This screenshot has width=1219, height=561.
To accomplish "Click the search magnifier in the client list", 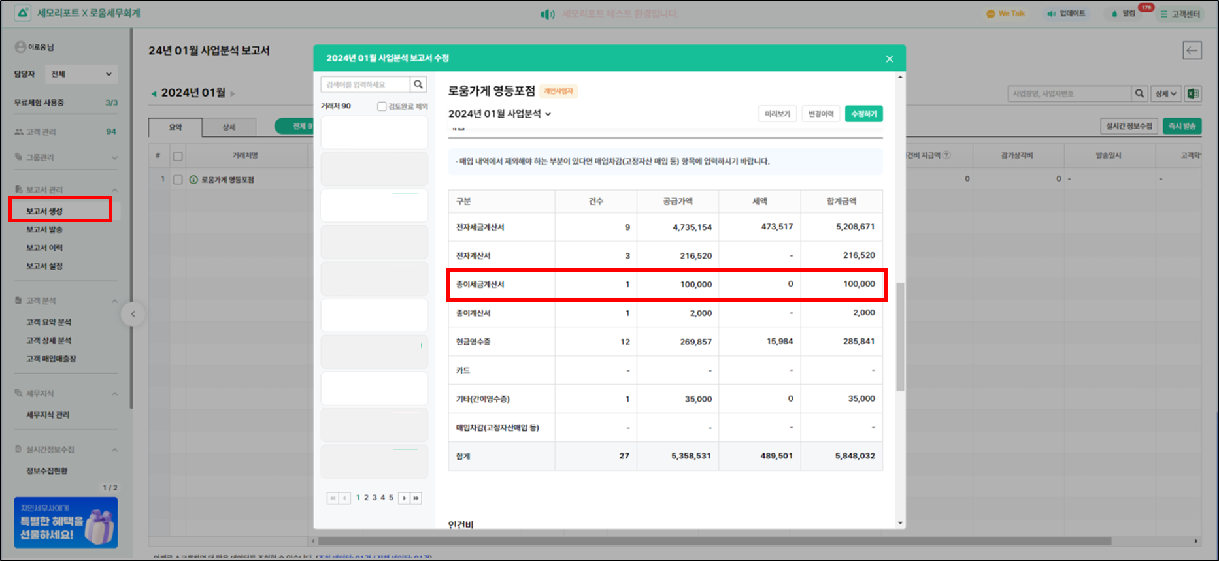I will click(x=418, y=84).
